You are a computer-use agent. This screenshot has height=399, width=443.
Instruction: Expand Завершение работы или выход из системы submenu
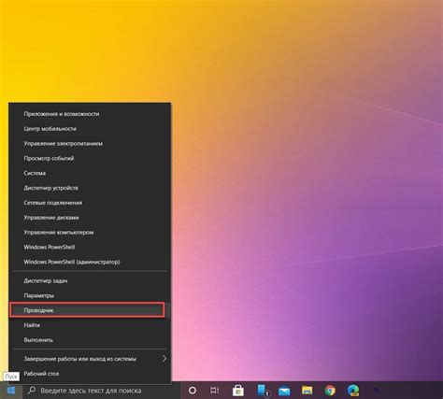(90, 359)
